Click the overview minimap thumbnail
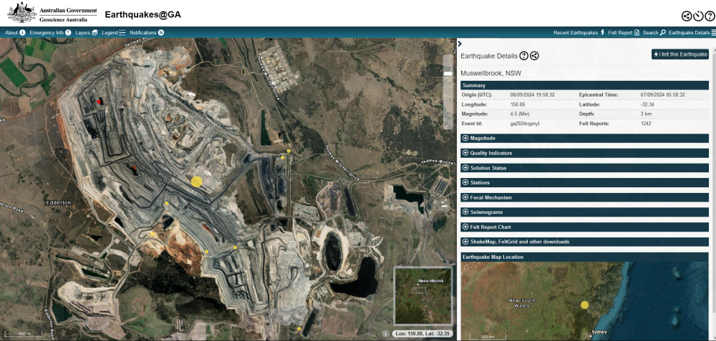 tap(423, 295)
